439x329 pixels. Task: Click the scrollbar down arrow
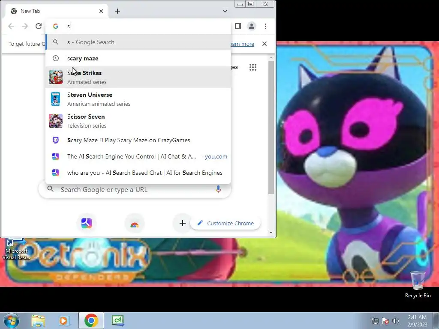pos(271,233)
